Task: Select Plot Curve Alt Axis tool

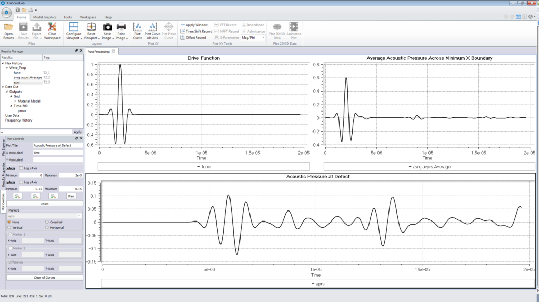Action: (x=152, y=31)
